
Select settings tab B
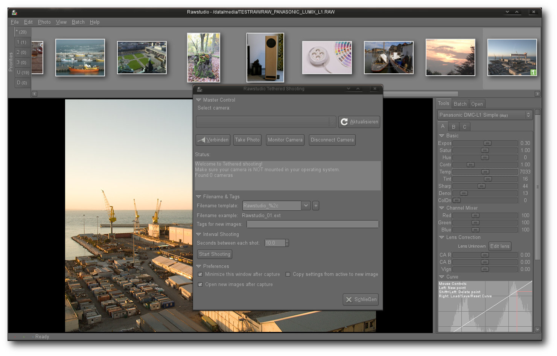click(454, 127)
